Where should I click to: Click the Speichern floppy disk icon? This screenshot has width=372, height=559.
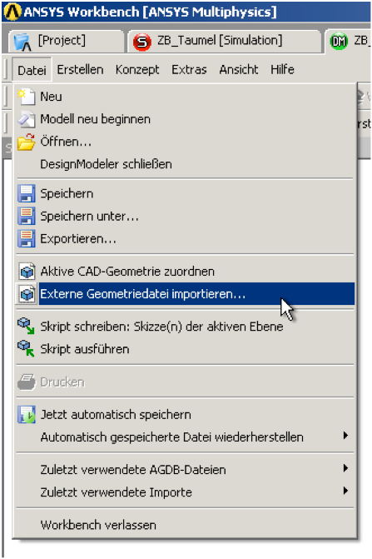pos(27,193)
